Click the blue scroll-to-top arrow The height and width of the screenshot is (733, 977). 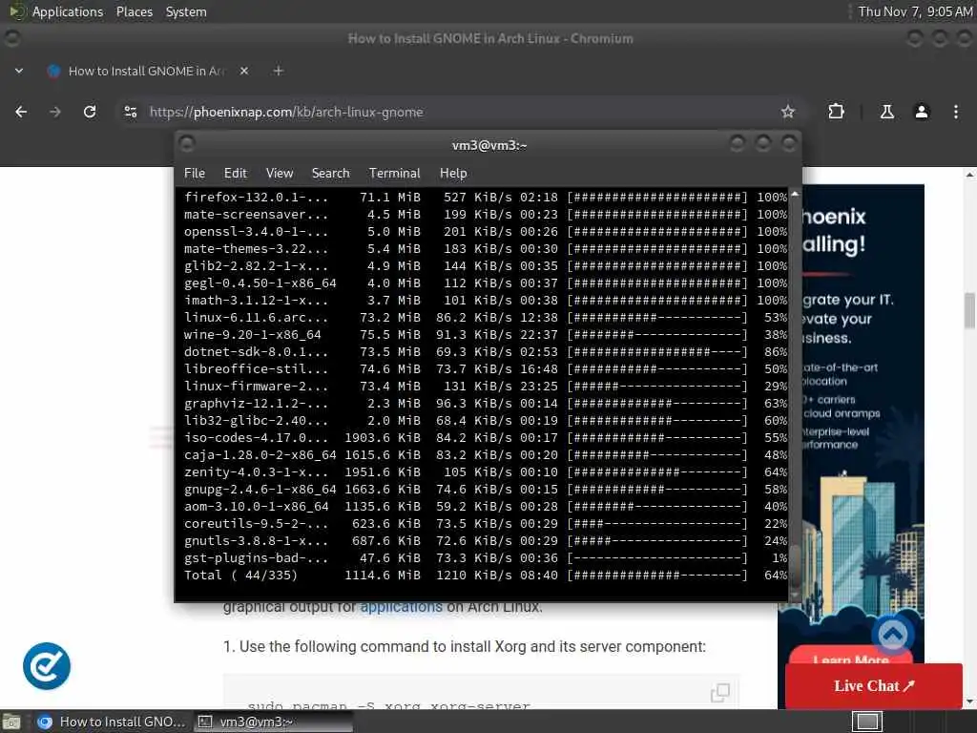(892, 635)
